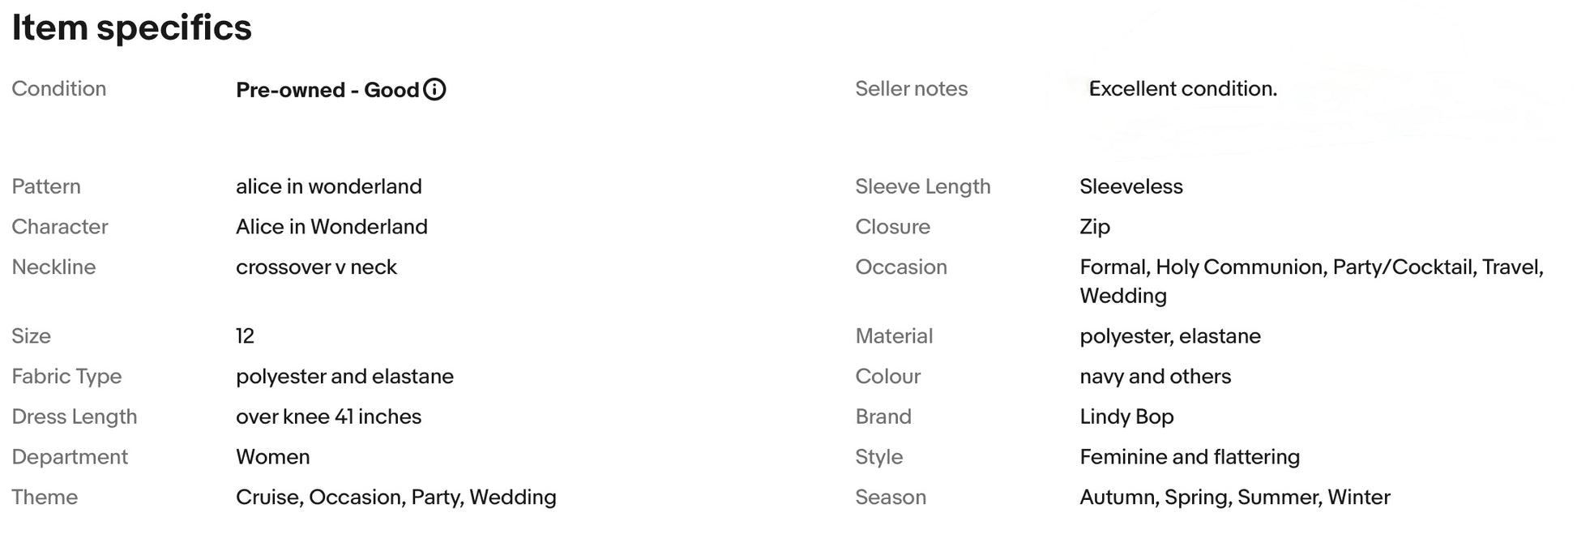1577x538 pixels.
Task: Click the crossover v neck value
Action: coord(316,267)
